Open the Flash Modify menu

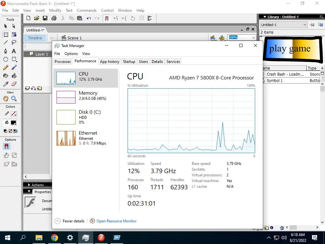[55, 10]
